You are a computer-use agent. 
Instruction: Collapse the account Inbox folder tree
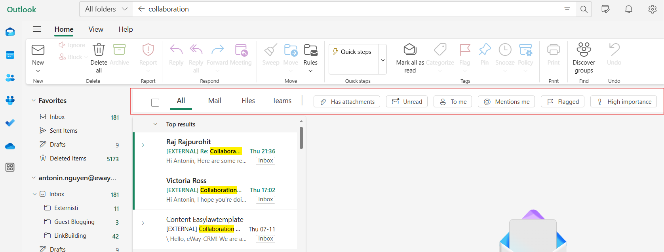34,194
